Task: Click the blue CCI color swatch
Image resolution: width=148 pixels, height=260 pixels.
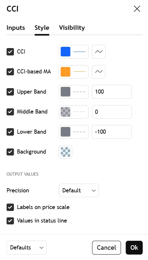Action: [x=65, y=52]
